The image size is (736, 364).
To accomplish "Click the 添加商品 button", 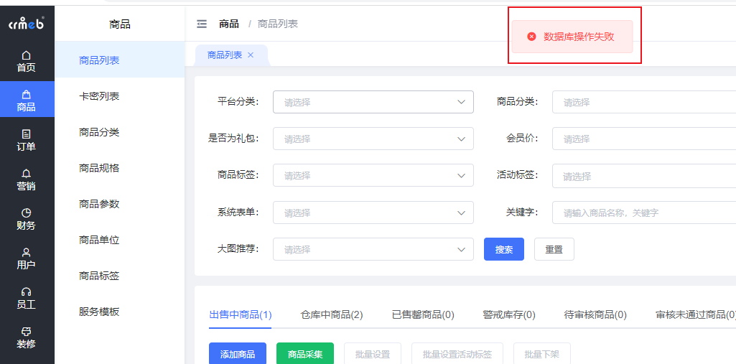I will (238, 354).
